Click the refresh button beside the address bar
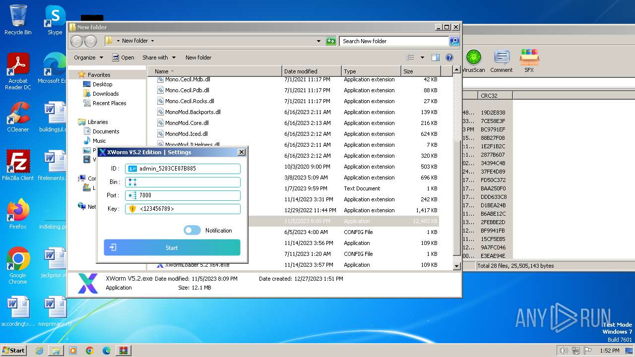This screenshot has width=635, height=357. point(331,41)
